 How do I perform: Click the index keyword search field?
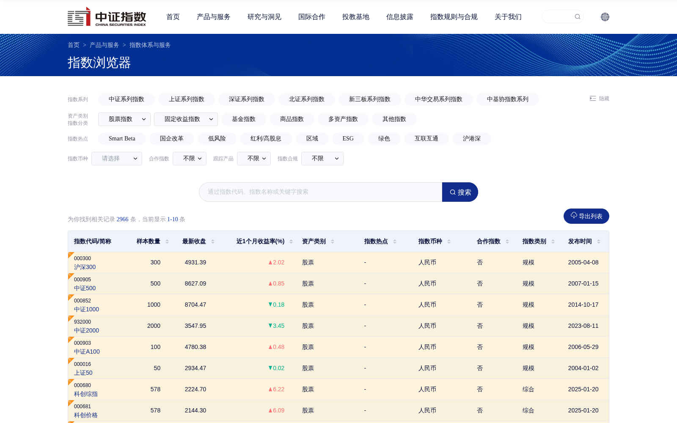pos(321,192)
